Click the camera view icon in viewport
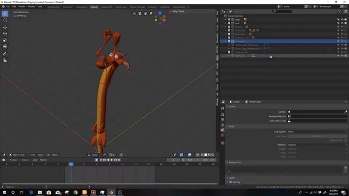This screenshot has width=349, height=196. [x=140, y=14]
